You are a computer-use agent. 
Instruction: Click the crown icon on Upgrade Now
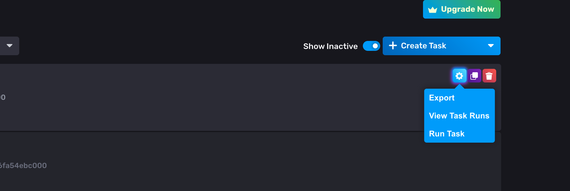[433, 9]
